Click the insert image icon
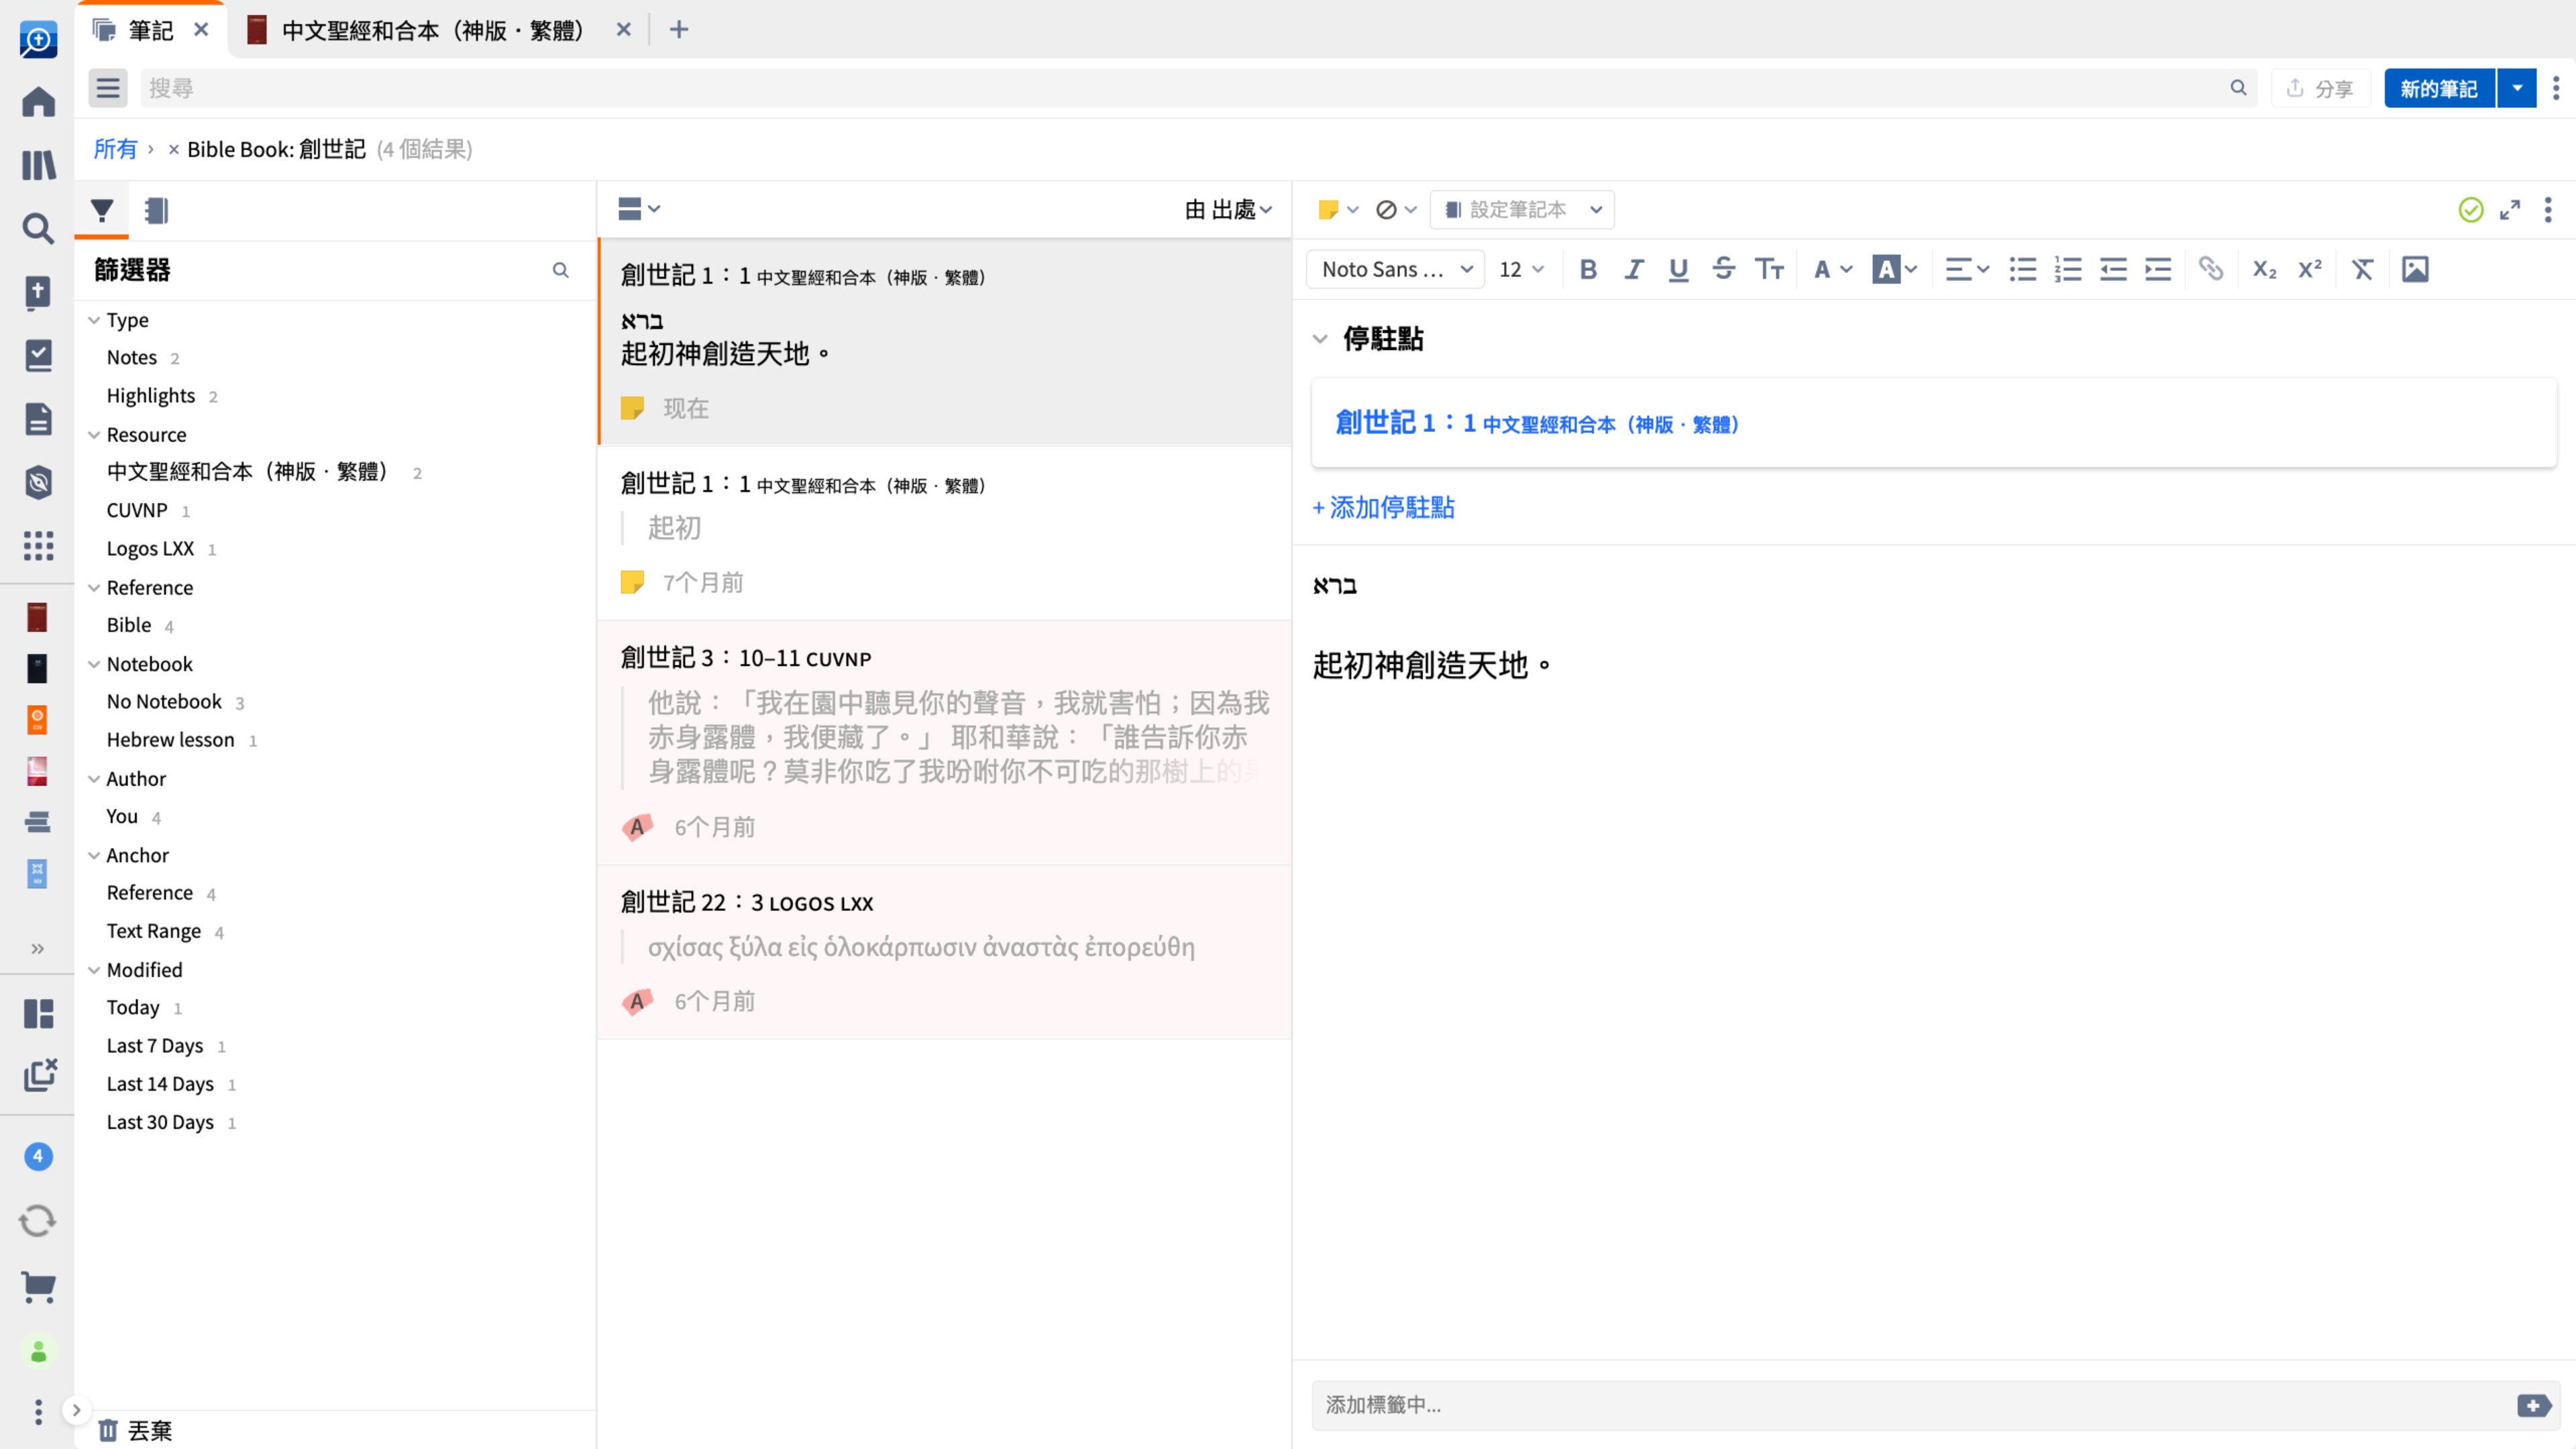This screenshot has width=2576, height=1449. 2415,269
